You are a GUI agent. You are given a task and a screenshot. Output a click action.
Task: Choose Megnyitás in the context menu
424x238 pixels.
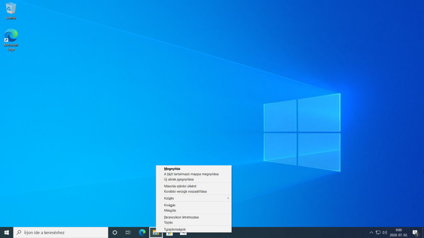[194, 169]
